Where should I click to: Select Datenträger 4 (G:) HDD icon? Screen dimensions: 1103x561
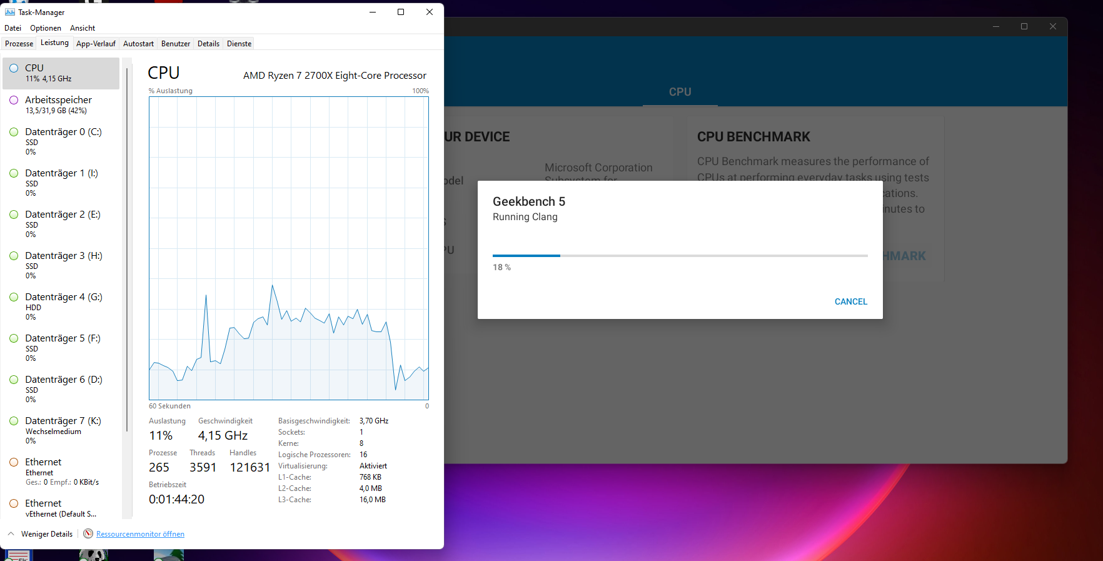tap(14, 297)
